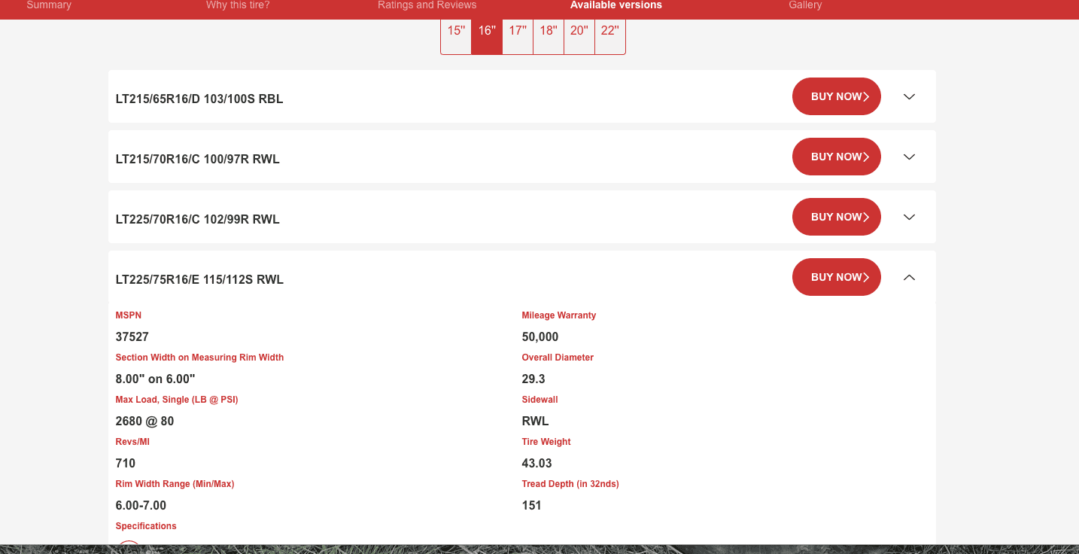Buy the LT215/70R16/C 100/97R RWL tire
Viewport: 1079px width, 554px height.
[837, 157]
